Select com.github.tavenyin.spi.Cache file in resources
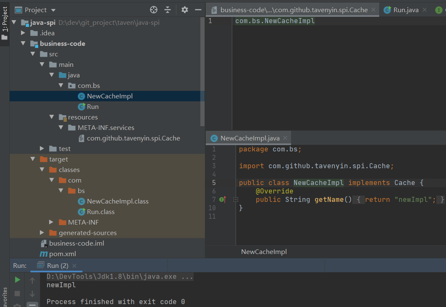The width and height of the screenshot is (446, 307). point(133,138)
